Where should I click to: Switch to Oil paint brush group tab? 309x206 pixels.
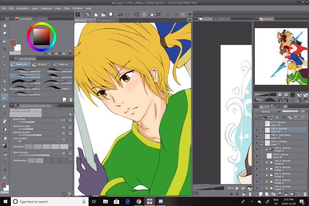click(42, 64)
